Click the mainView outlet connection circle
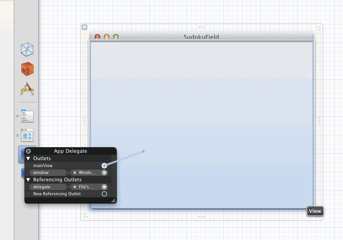Screen dimensions: 343x240 click(x=104, y=165)
